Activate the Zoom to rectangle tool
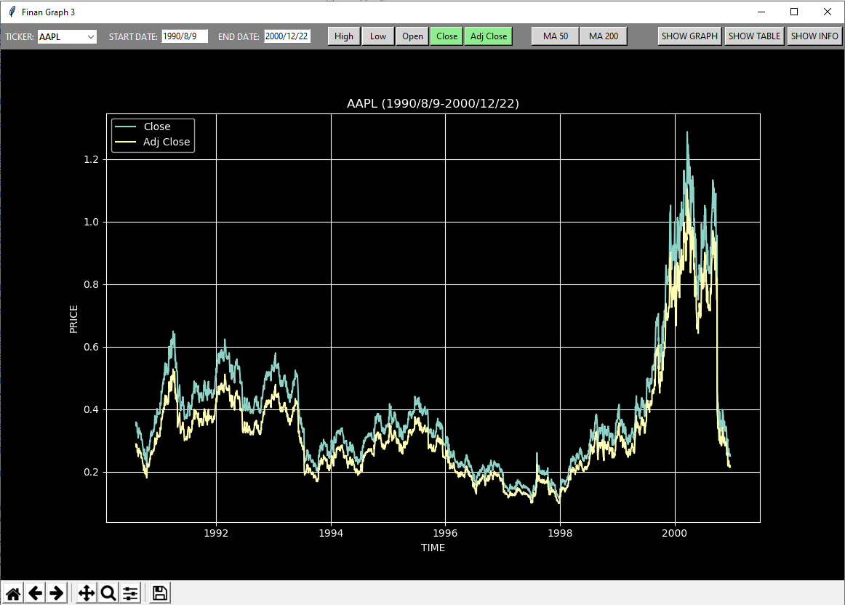Screen dimensions: 845x605 108,593
